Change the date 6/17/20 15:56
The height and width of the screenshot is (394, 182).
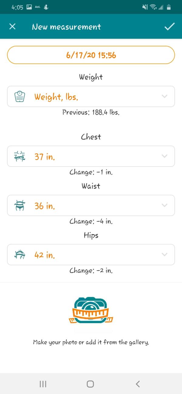coord(91,55)
